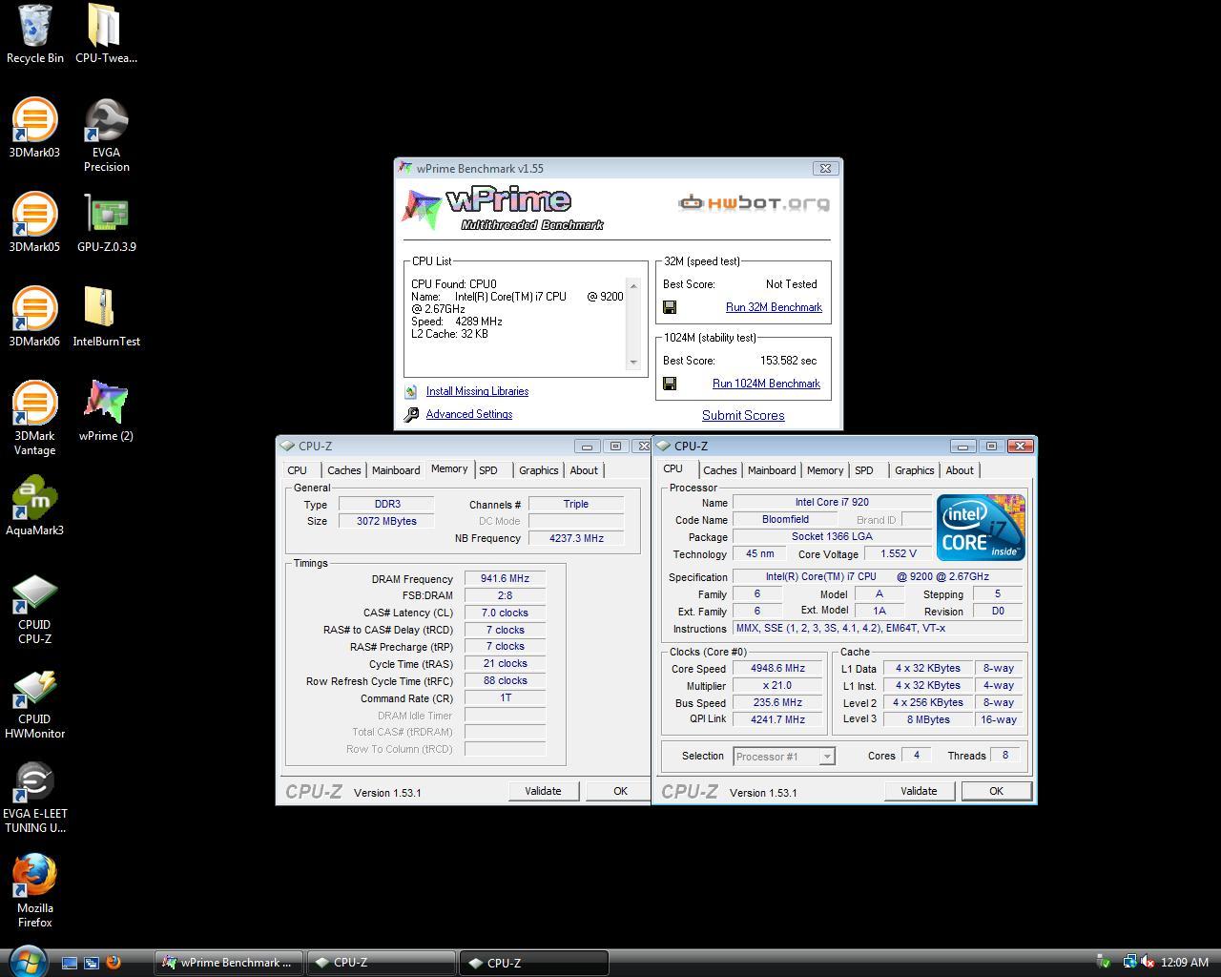Click wPrime Benchmark taskbar button
The image size is (1221, 977).
click(x=229, y=963)
